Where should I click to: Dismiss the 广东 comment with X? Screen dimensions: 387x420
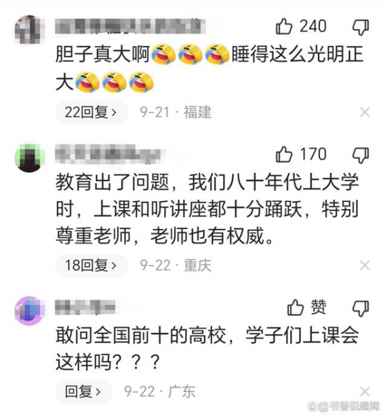[x=365, y=392]
